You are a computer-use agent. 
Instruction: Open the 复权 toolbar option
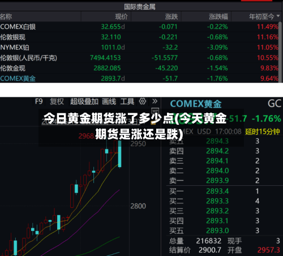point(57,101)
